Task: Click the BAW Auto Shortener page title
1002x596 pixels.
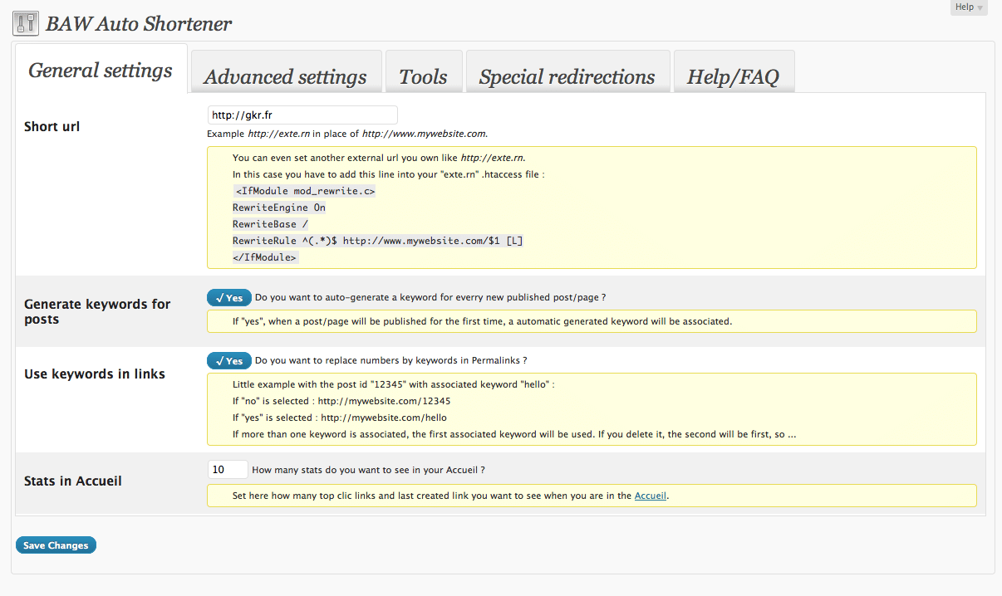Action: tap(139, 24)
